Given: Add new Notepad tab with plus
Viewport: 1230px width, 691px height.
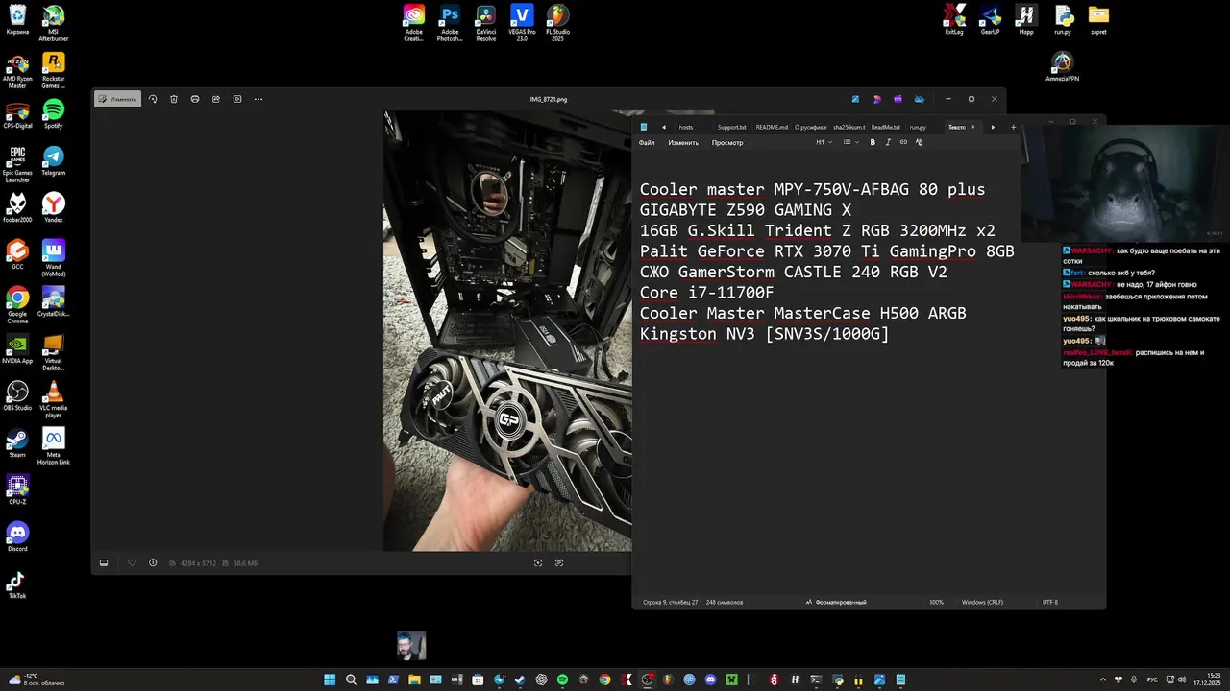Looking at the screenshot, I should [x=1013, y=127].
